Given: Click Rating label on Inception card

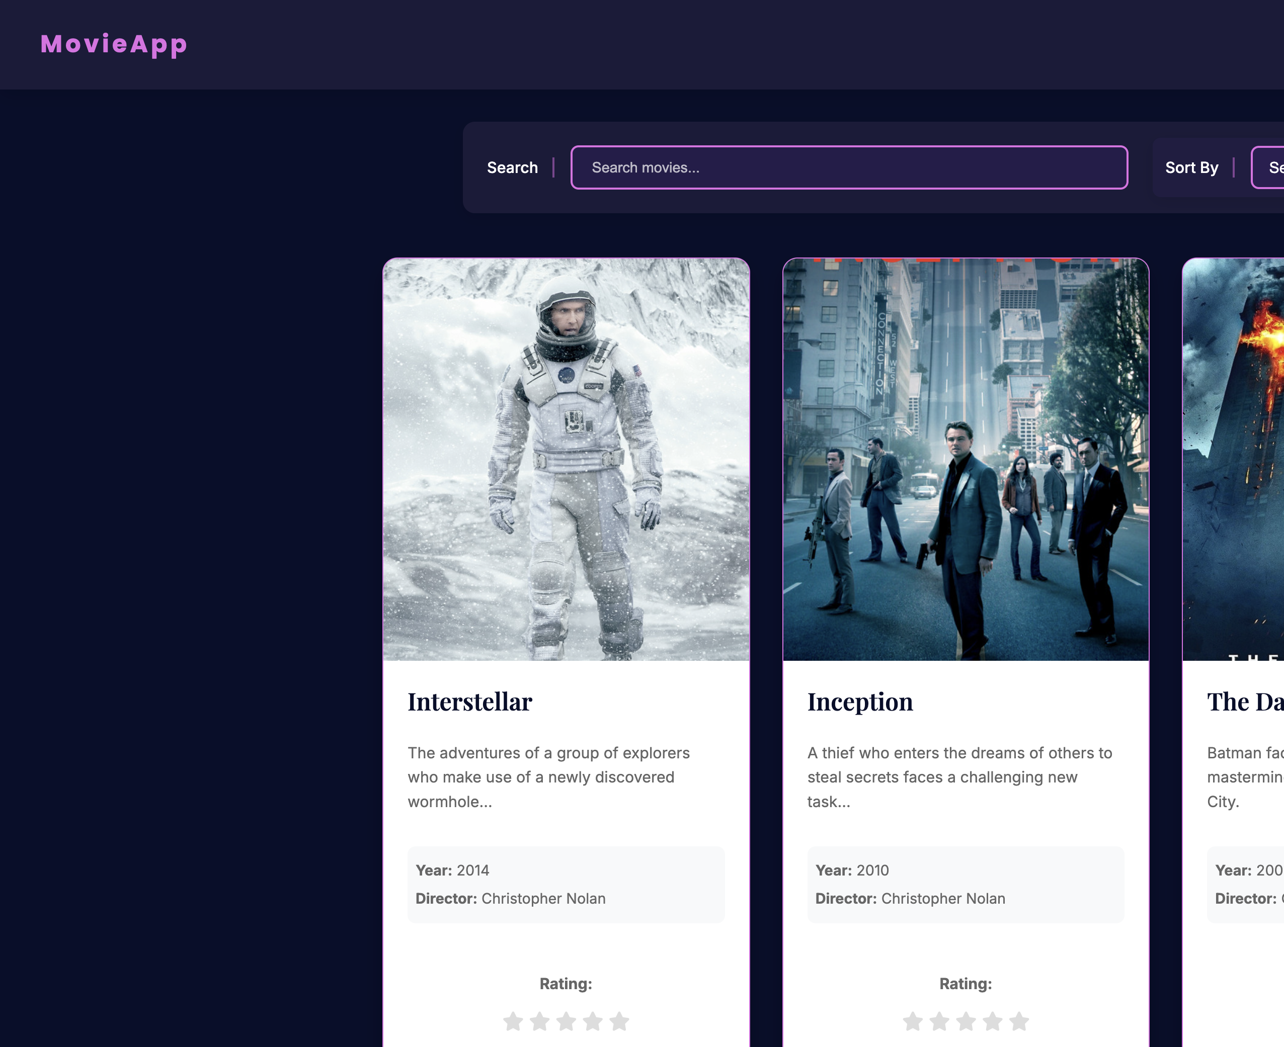Looking at the screenshot, I should [966, 984].
